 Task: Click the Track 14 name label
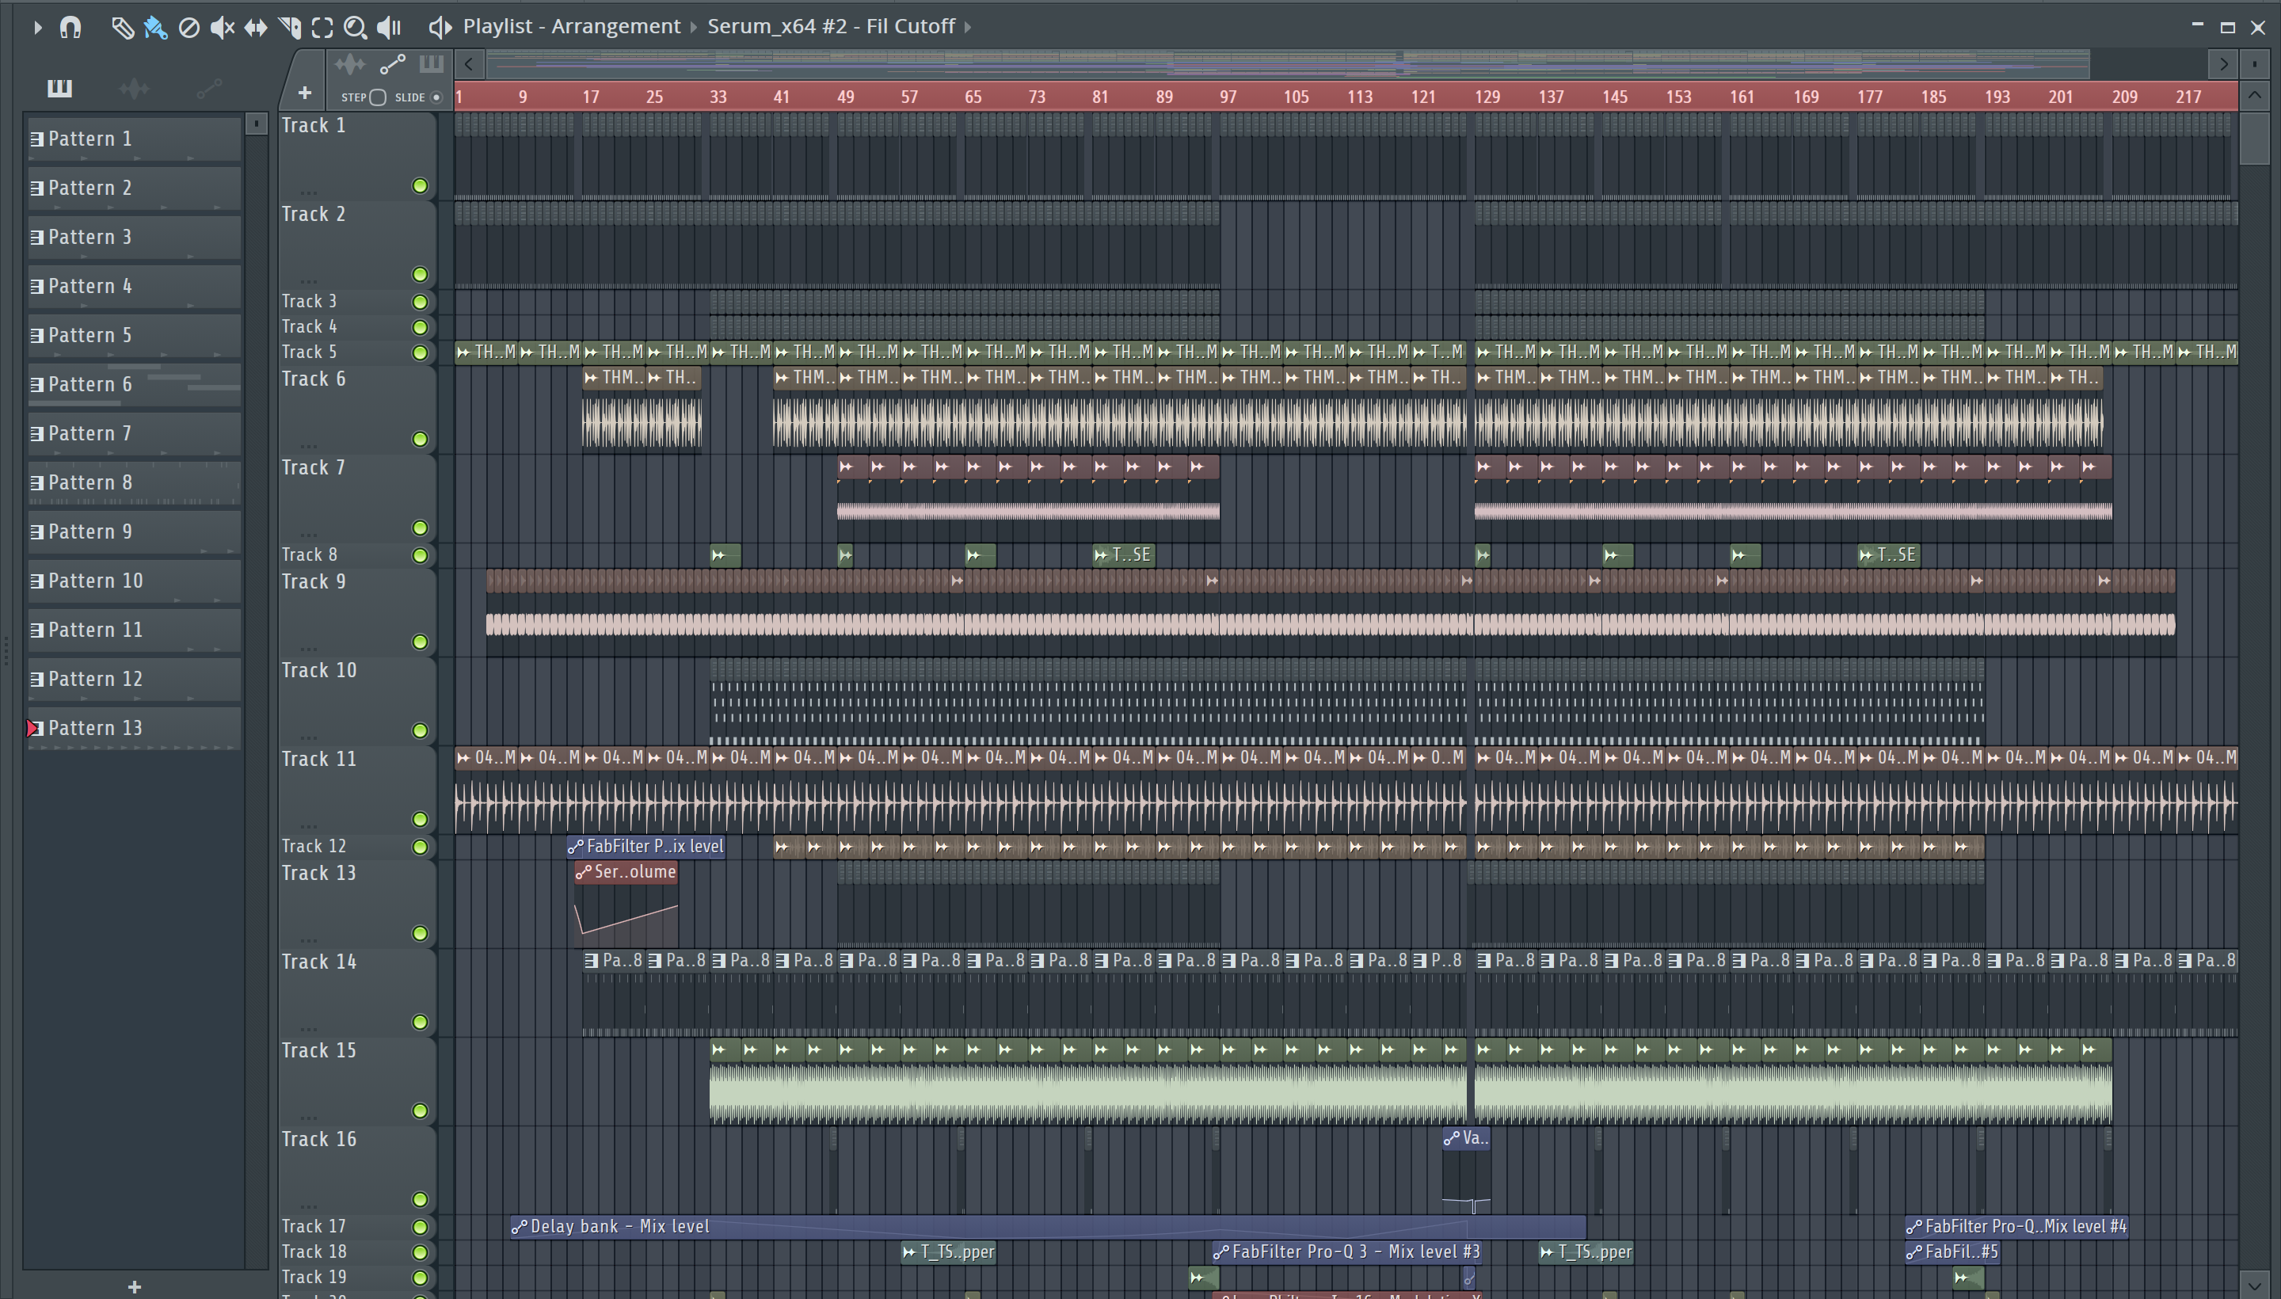point(319,962)
